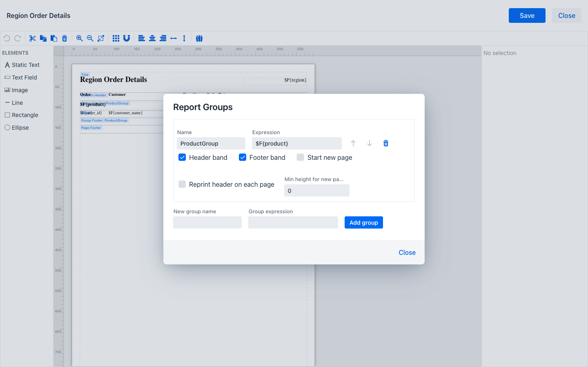This screenshot has height=367, width=588.
Task: Select the Customer column header text
Action: [117, 95]
